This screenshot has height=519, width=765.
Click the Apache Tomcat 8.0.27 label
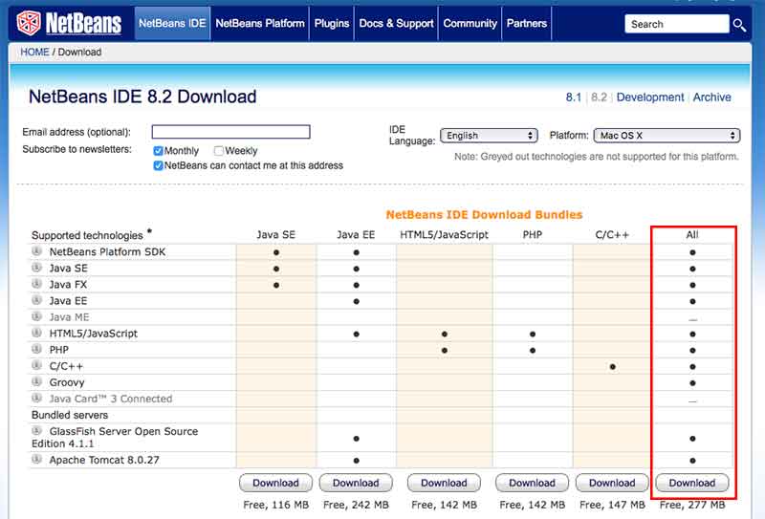coord(104,460)
